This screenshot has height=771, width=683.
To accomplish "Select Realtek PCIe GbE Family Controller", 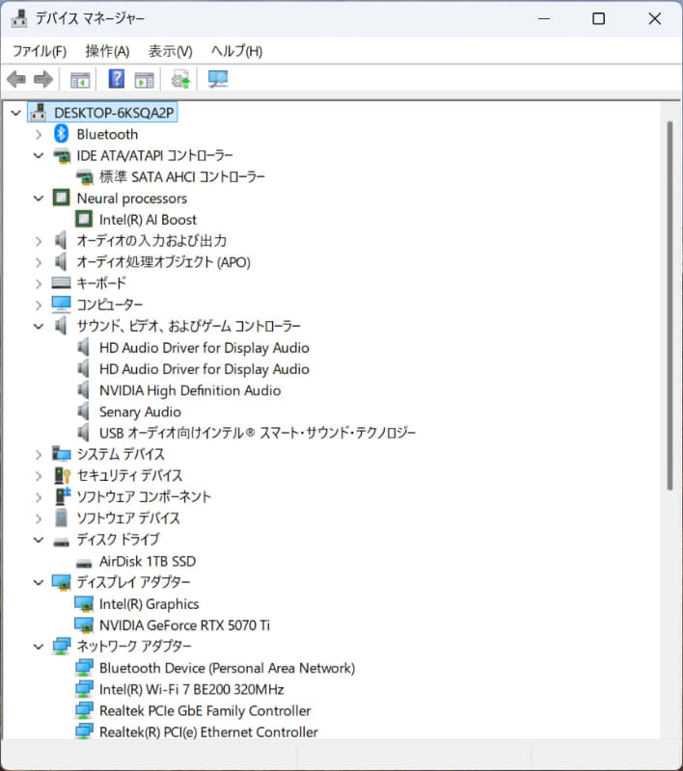I will click(205, 711).
